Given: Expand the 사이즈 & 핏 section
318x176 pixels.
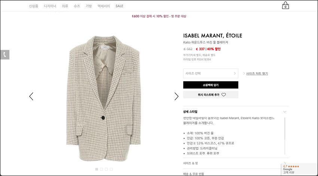Looking at the screenshot, I should [236, 163].
